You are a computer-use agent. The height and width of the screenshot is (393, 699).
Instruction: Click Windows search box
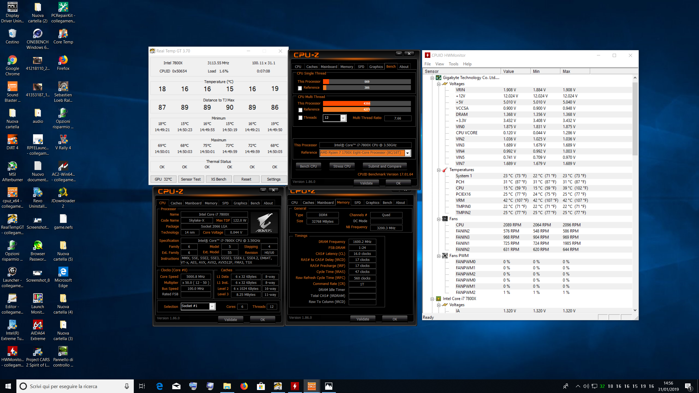[x=75, y=386]
